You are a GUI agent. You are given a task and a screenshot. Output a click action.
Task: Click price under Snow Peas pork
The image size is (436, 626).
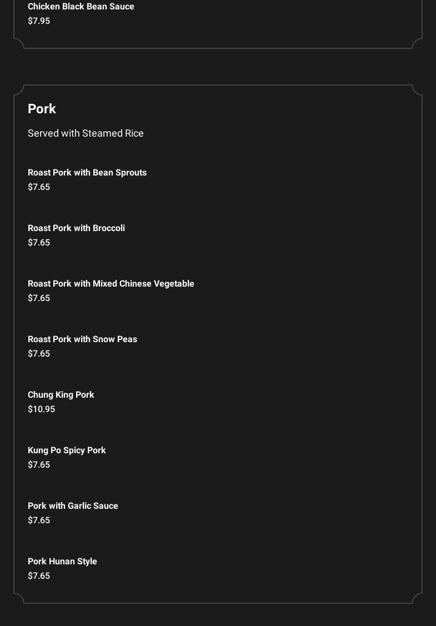[x=39, y=353]
